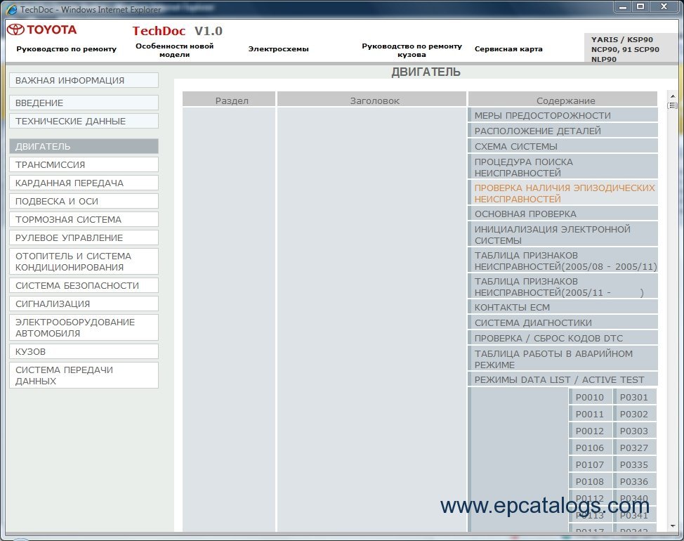Click the Заголовок column header

371,100
